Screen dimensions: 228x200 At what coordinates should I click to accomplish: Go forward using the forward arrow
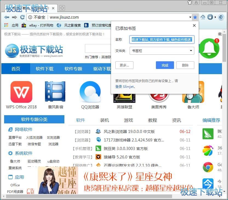coord(15,18)
